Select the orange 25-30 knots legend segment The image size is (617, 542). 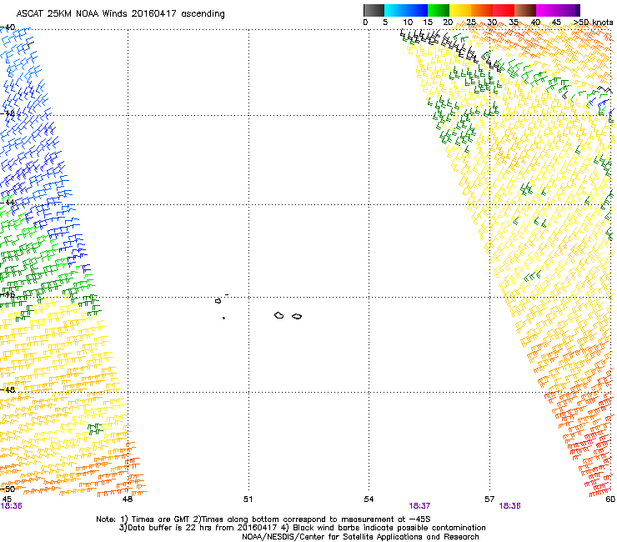pos(482,10)
